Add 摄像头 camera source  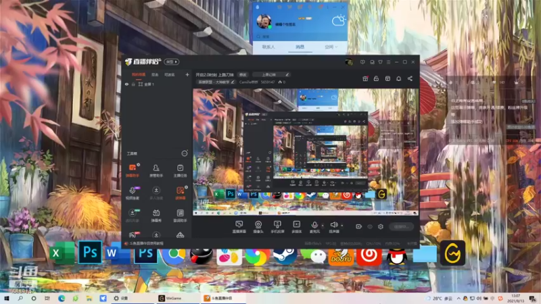pyautogui.click(x=258, y=227)
